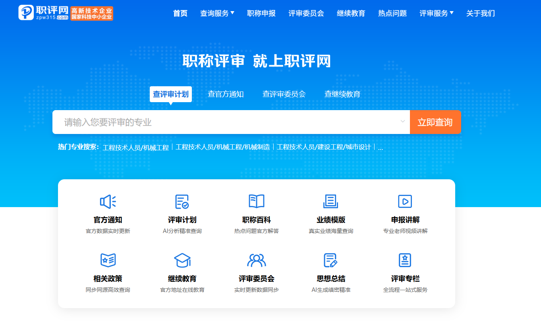Click the 工程技术人员/机械工程 hot search link

click(x=135, y=147)
